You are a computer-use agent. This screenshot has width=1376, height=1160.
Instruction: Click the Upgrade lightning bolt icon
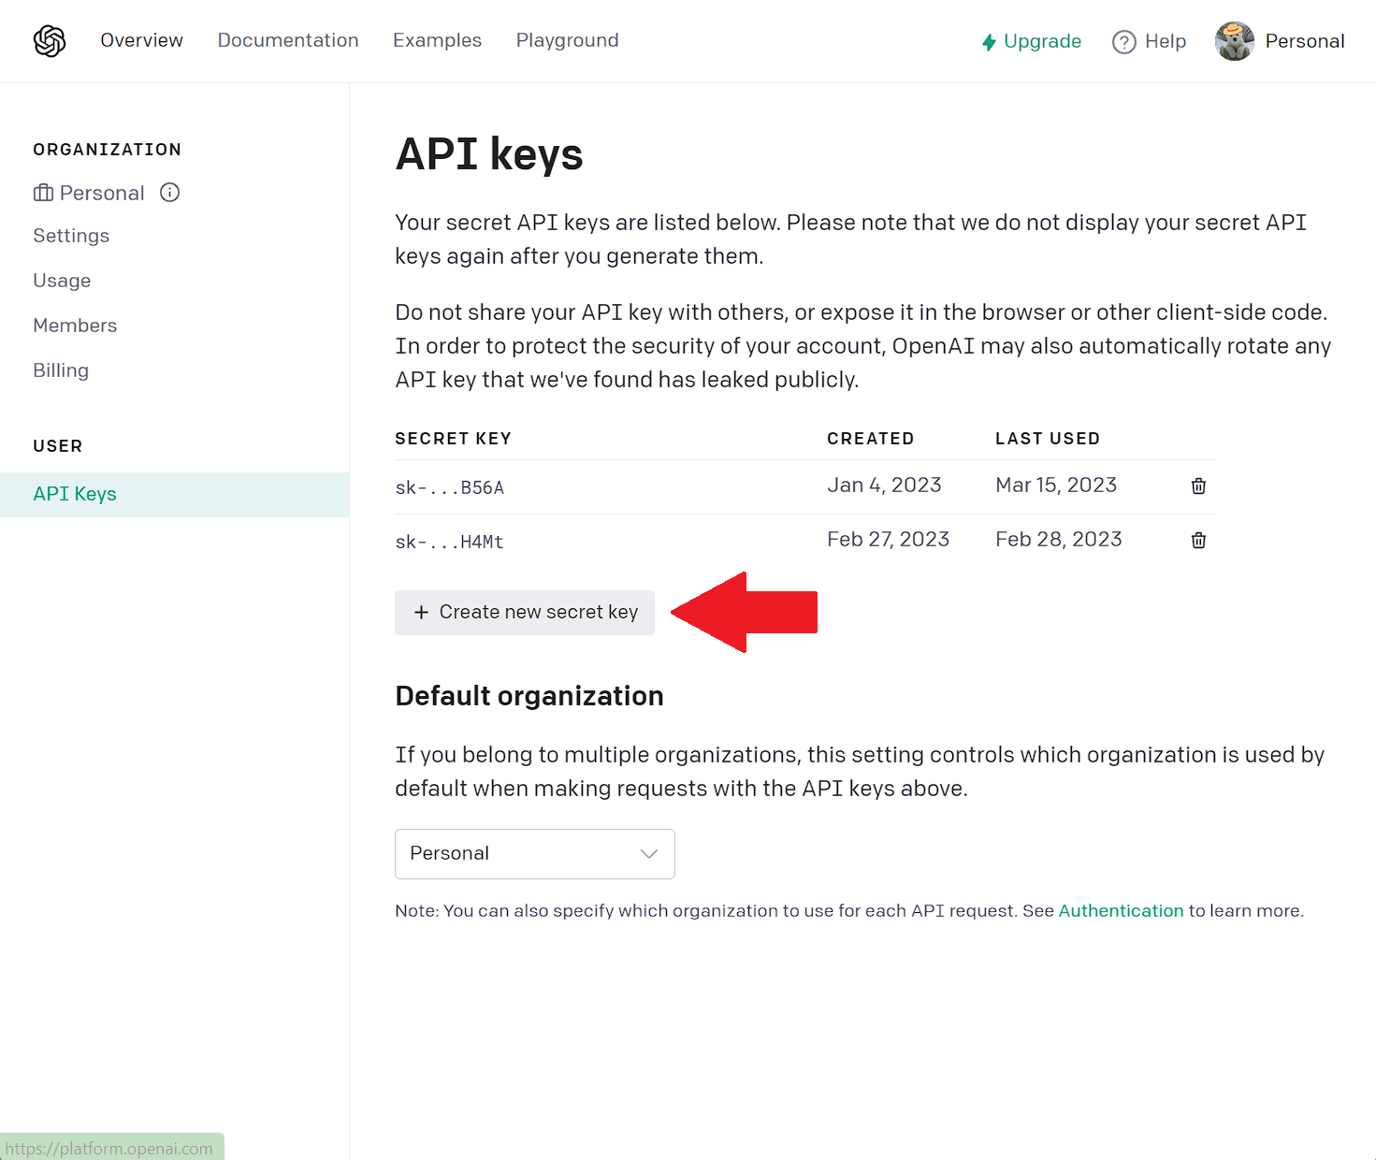tap(989, 42)
